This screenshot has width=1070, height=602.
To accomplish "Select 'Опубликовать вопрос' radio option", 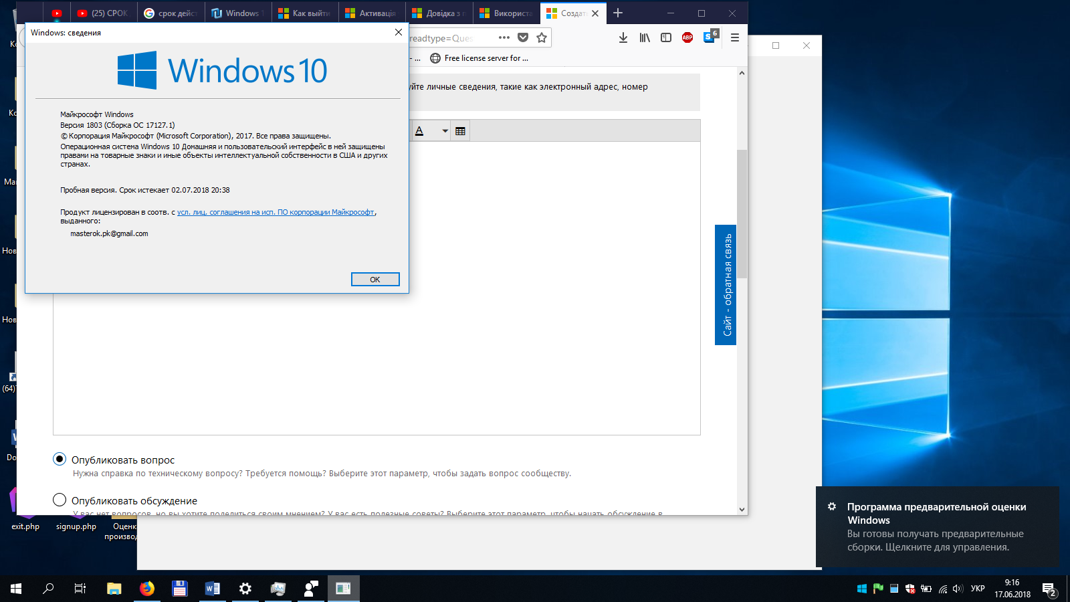I will point(60,459).
